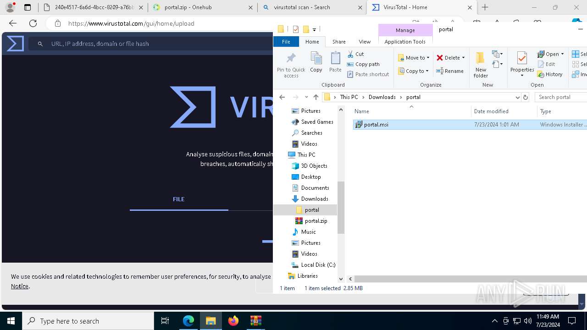
Task: Open recent locations dropdown in Explorer
Action: tap(306, 97)
